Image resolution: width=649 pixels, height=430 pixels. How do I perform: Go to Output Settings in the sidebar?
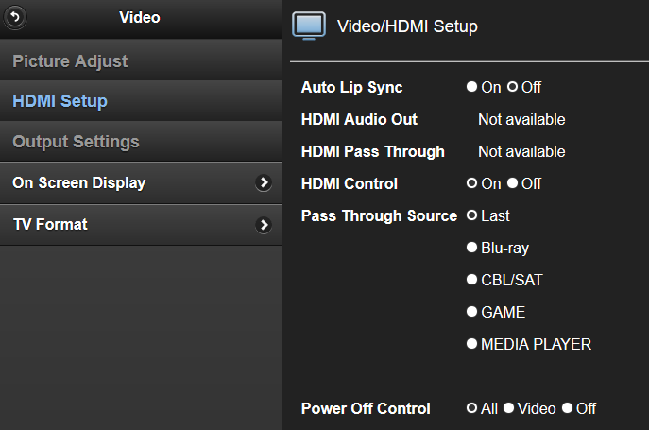[x=141, y=142]
